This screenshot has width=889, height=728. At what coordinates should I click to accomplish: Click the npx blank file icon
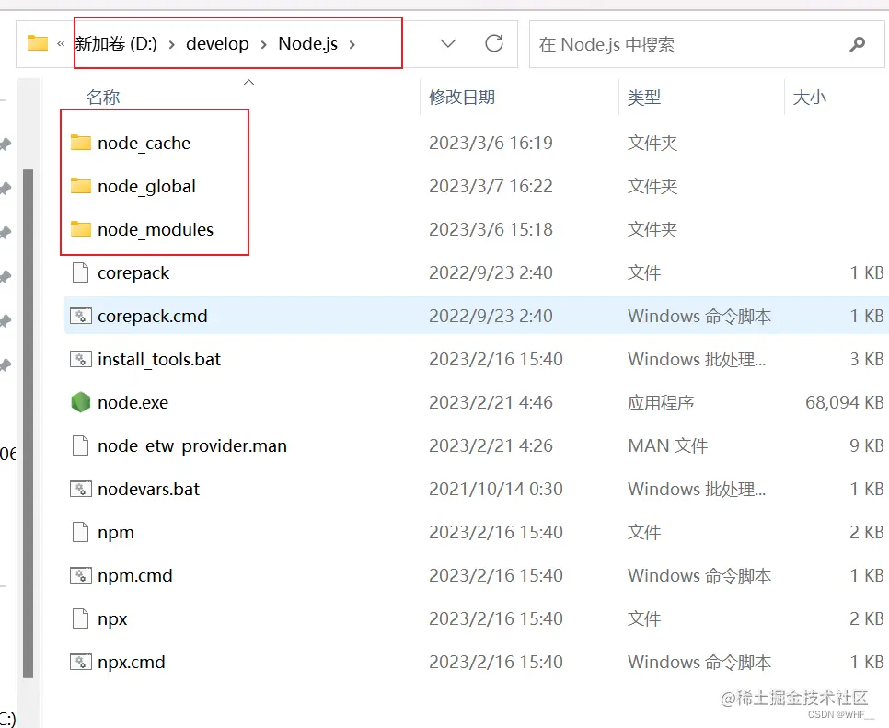(x=80, y=618)
